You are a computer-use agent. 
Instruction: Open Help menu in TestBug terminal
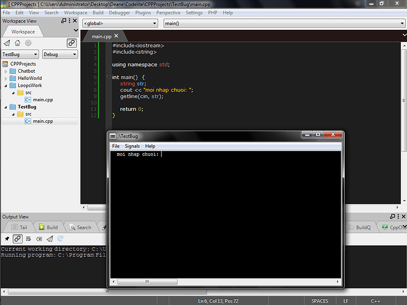(x=150, y=146)
